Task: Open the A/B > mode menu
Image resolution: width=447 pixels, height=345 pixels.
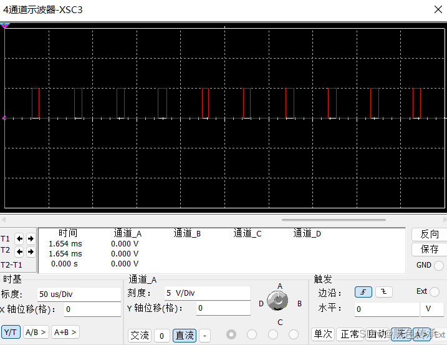Action: (36, 332)
